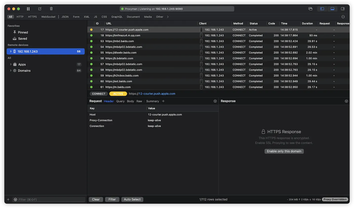Viewport: 354px width, 208px height.
Task: Click the Proxyman listening address title bar
Action: coord(177,9)
